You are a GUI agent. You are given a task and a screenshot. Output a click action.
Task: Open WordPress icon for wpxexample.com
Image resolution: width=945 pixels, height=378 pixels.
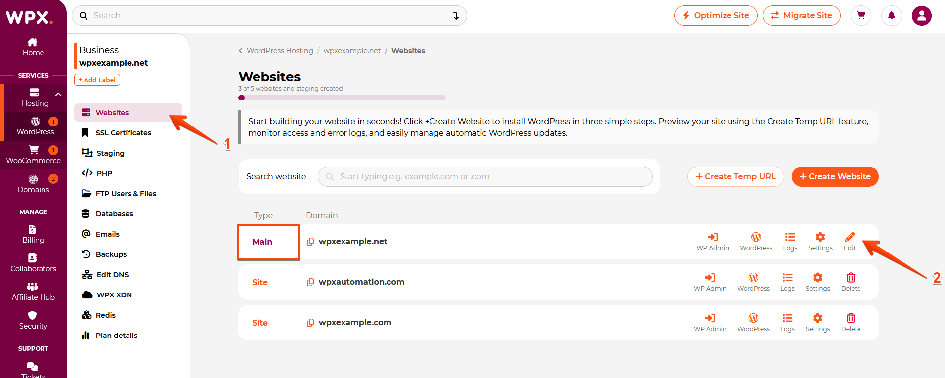[753, 323]
